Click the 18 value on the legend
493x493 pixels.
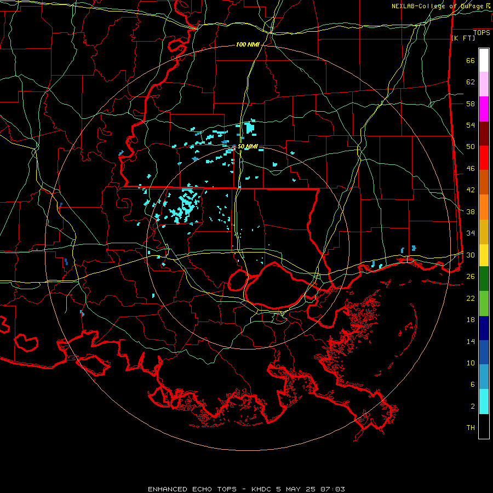pyautogui.click(x=471, y=320)
